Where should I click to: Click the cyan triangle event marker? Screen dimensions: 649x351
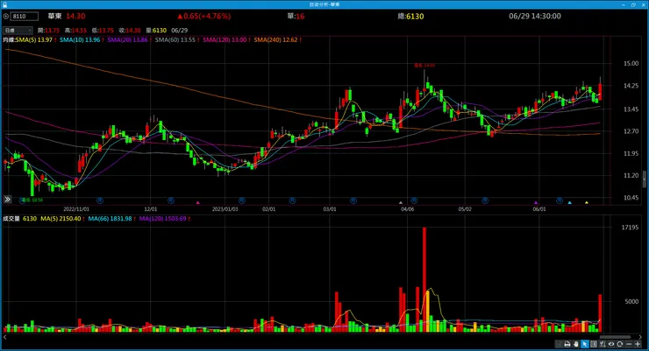tap(570, 202)
